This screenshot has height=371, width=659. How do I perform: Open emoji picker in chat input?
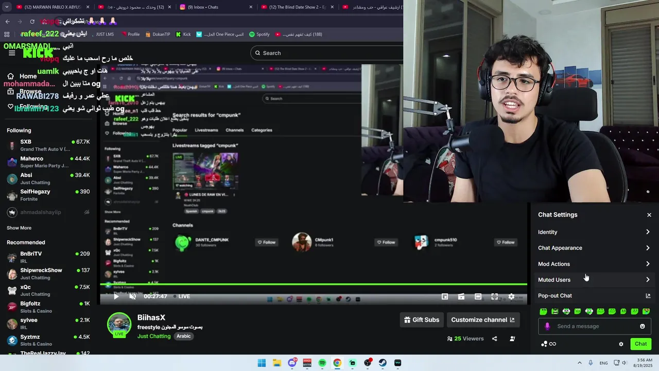coord(642,326)
